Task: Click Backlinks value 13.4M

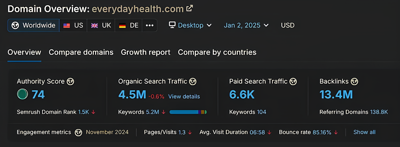Action: pos(336,94)
